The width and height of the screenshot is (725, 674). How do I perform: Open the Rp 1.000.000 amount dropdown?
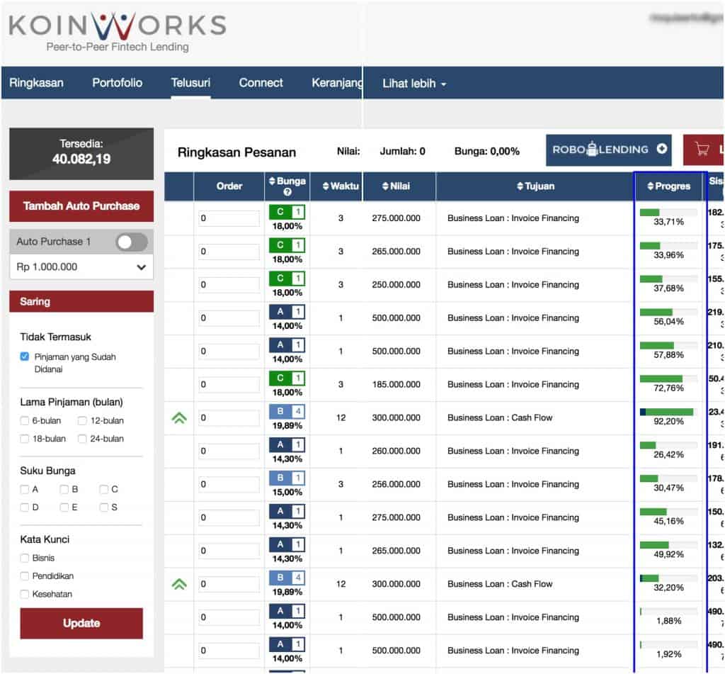click(81, 267)
